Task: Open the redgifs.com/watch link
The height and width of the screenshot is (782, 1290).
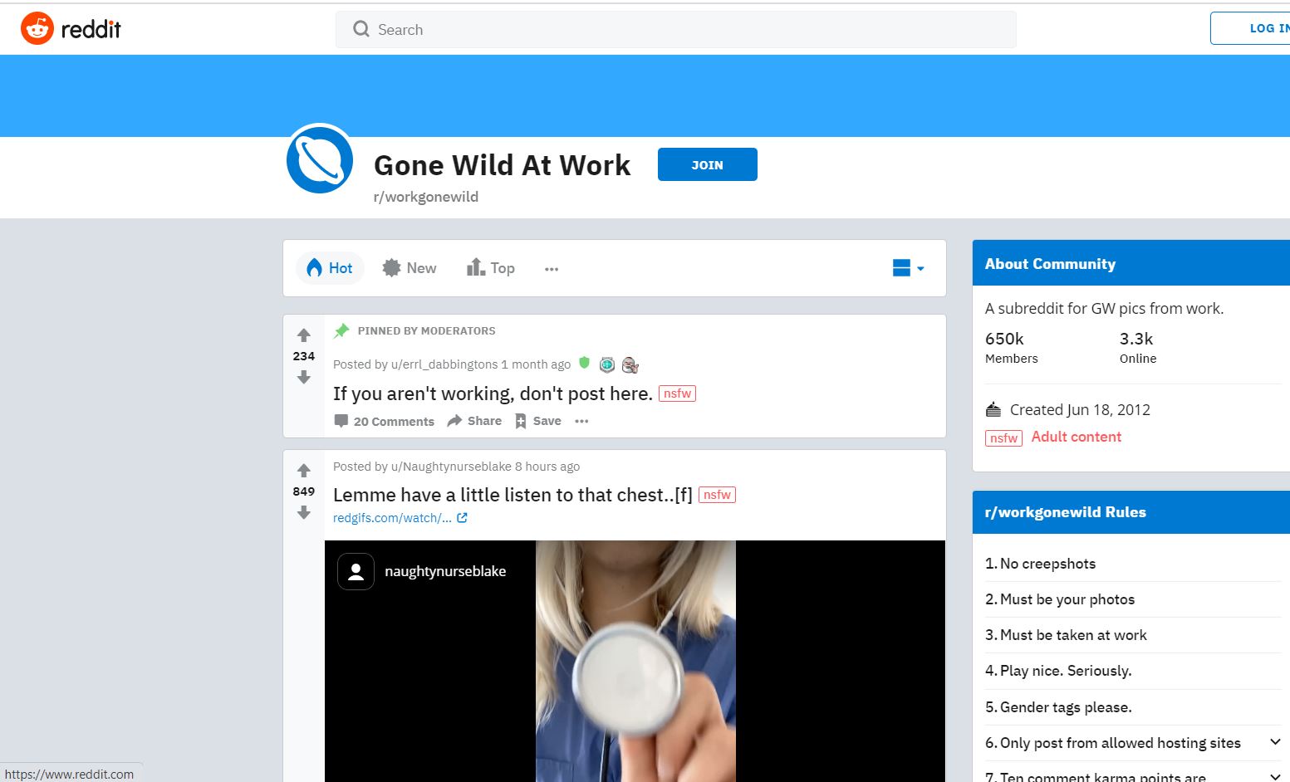Action: 400,518
